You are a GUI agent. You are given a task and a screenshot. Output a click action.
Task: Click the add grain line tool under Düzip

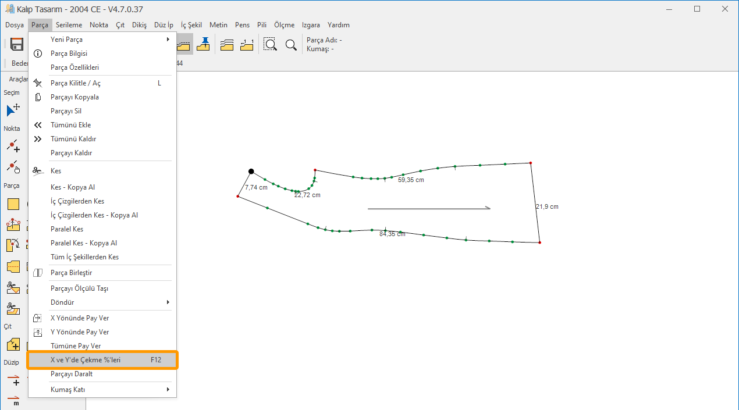pyautogui.click(x=13, y=380)
